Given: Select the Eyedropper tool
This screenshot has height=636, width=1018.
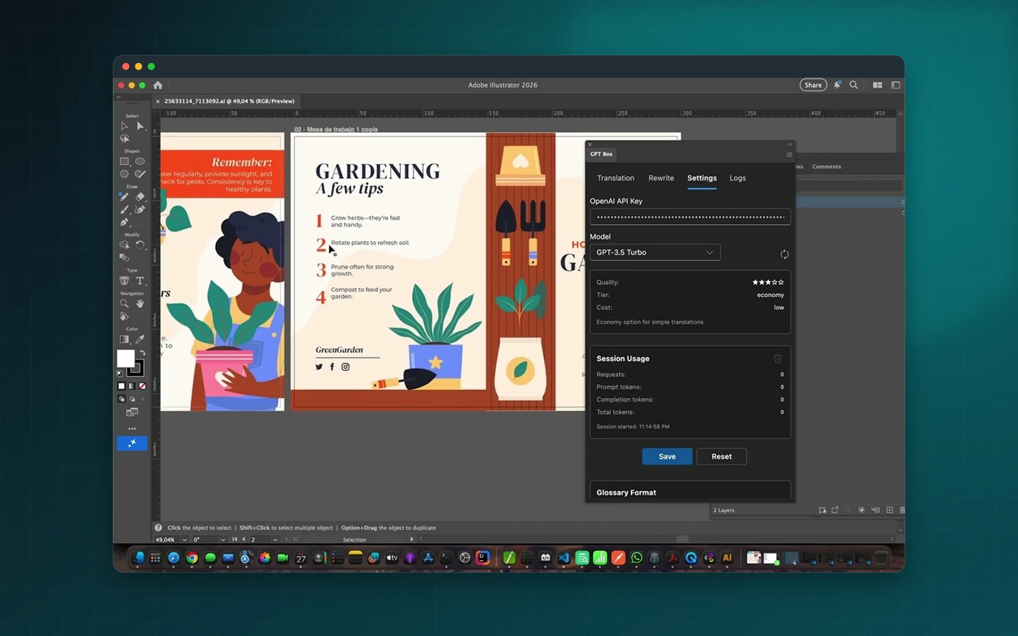Looking at the screenshot, I should [x=140, y=339].
